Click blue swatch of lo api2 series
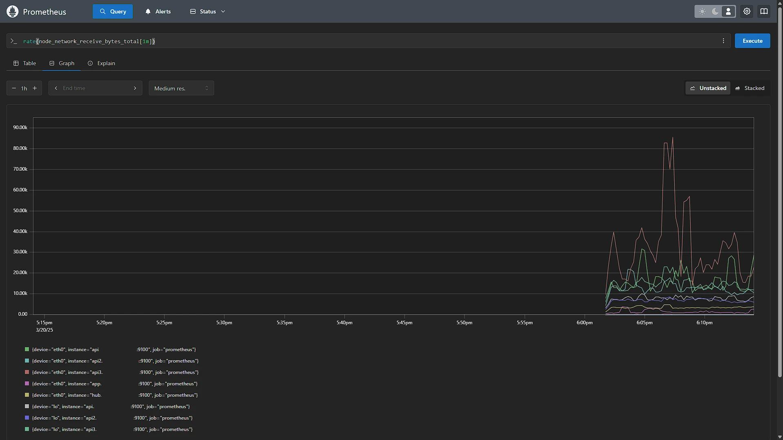The image size is (783, 440). (x=27, y=418)
